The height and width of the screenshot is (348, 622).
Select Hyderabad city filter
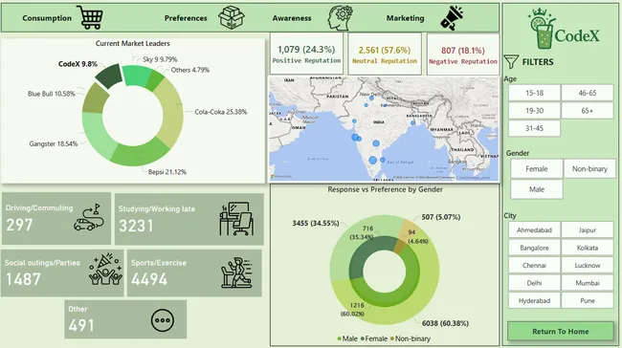pos(534,300)
